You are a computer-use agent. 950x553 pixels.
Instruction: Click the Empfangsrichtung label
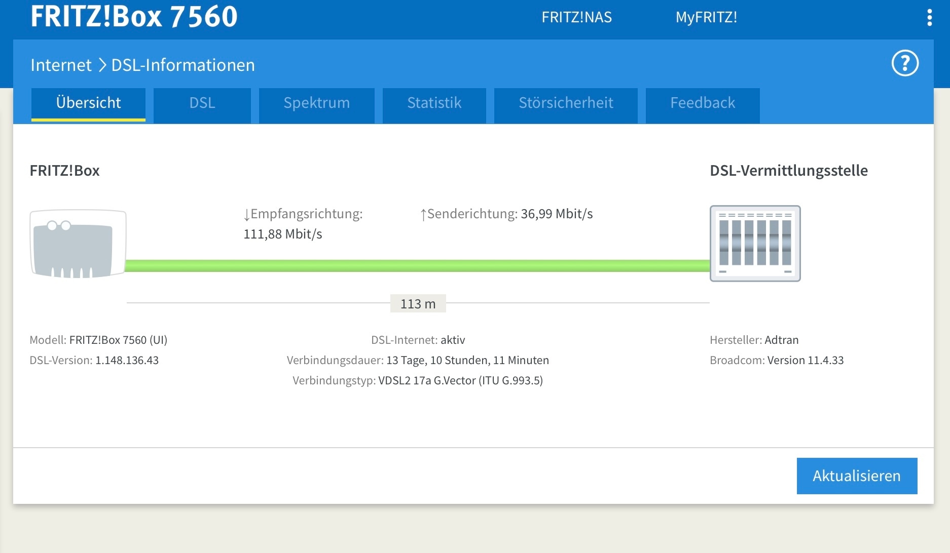click(x=303, y=214)
